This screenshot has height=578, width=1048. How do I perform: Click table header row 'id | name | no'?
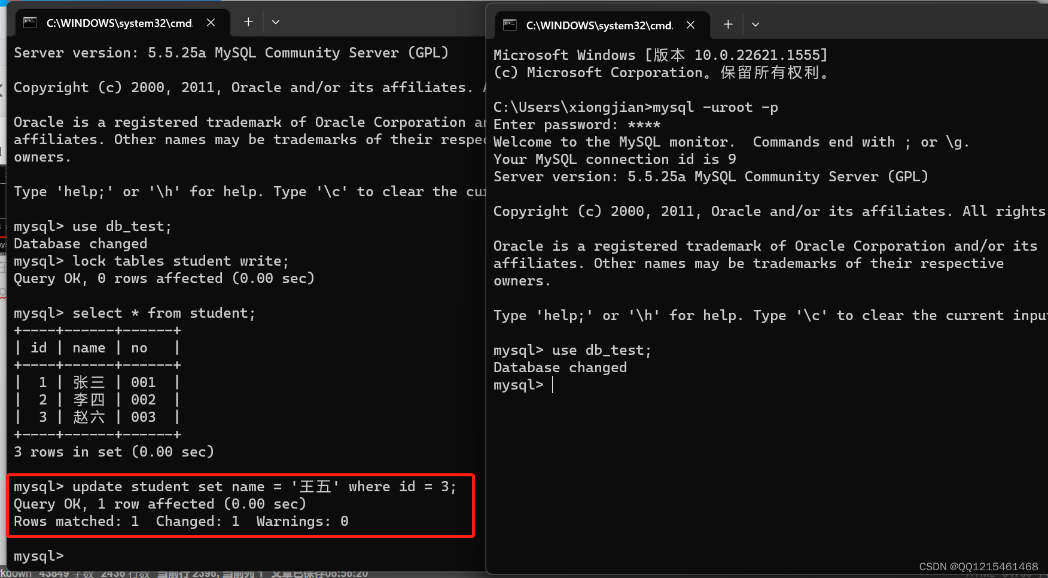click(97, 348)
